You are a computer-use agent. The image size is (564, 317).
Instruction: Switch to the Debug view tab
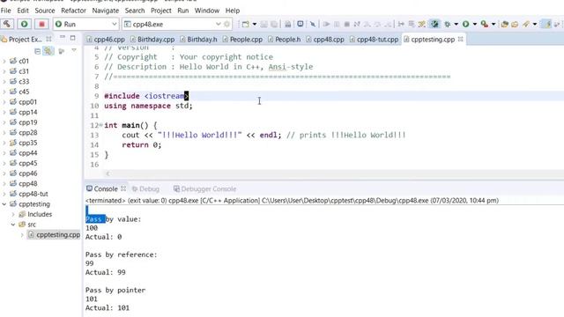pyautogui.click(x=145, y=188)
